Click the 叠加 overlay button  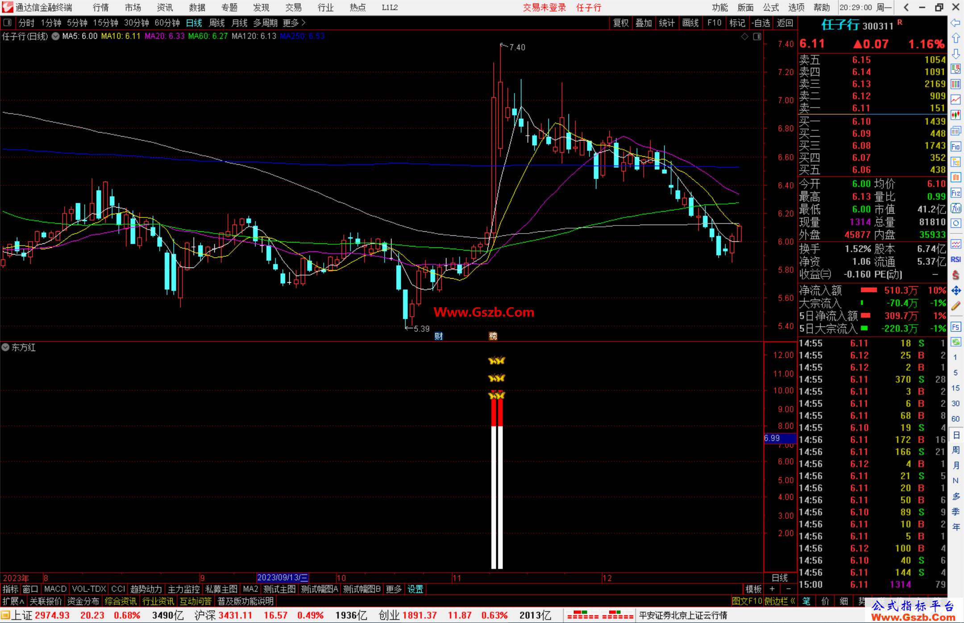[x=644, y=23]
